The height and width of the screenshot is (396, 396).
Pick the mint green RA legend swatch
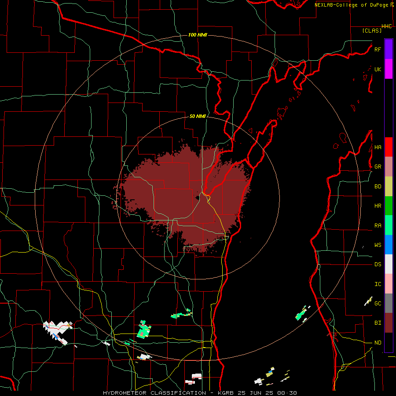(x=389, y=225)
